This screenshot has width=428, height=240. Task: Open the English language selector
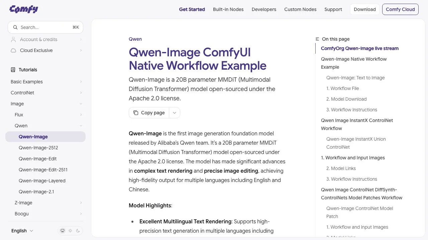[x=22, y=231]
